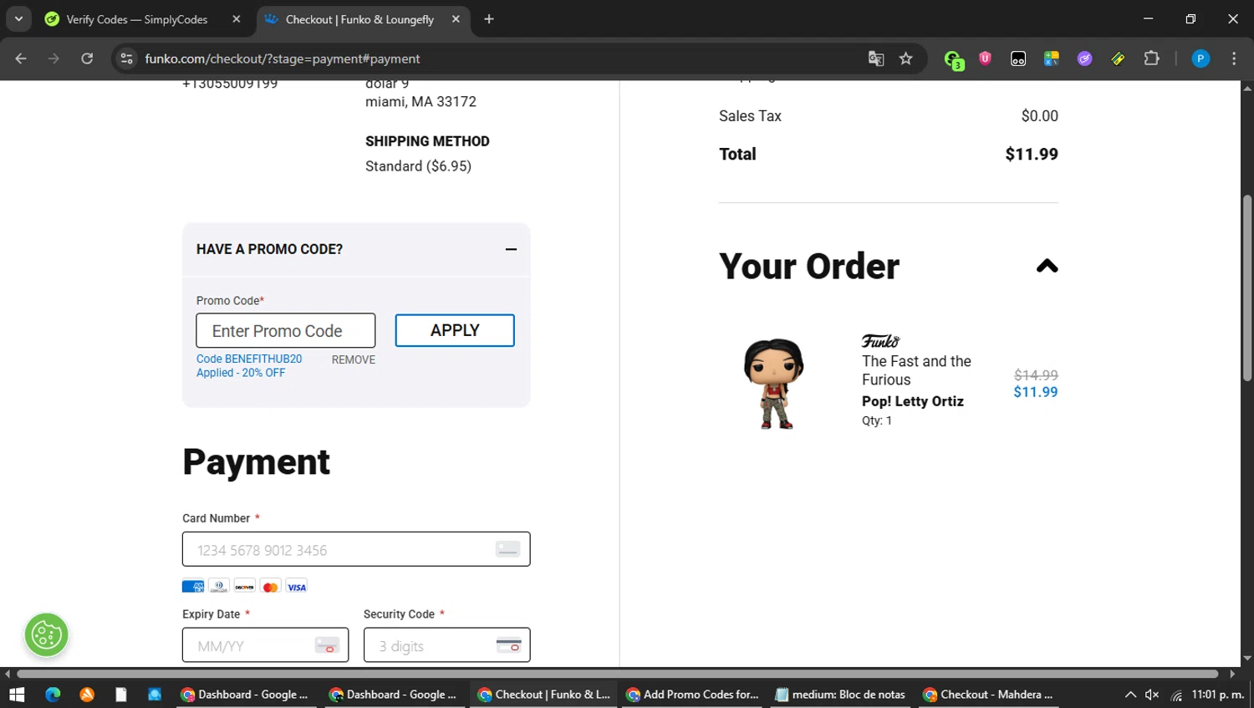Click the Security Code field
The image size is (1254, 708).
coord(446,645)
